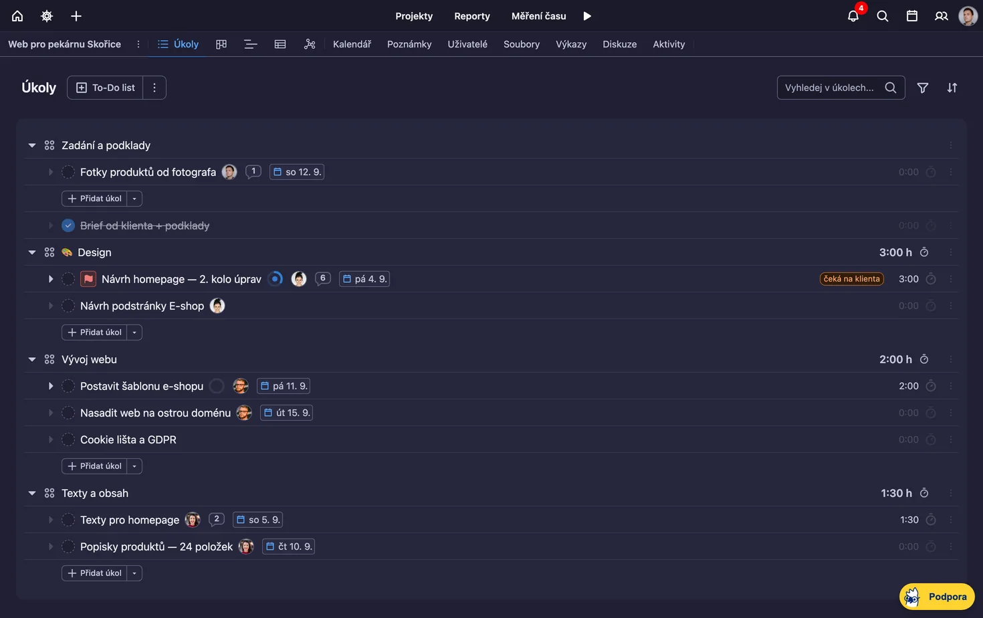
Task: Mark Popisky produktů task complete
Action: tap(68, 546)
